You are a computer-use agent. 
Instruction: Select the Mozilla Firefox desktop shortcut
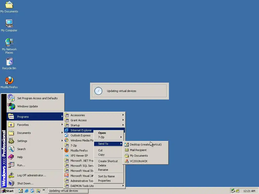coord(9,83)
